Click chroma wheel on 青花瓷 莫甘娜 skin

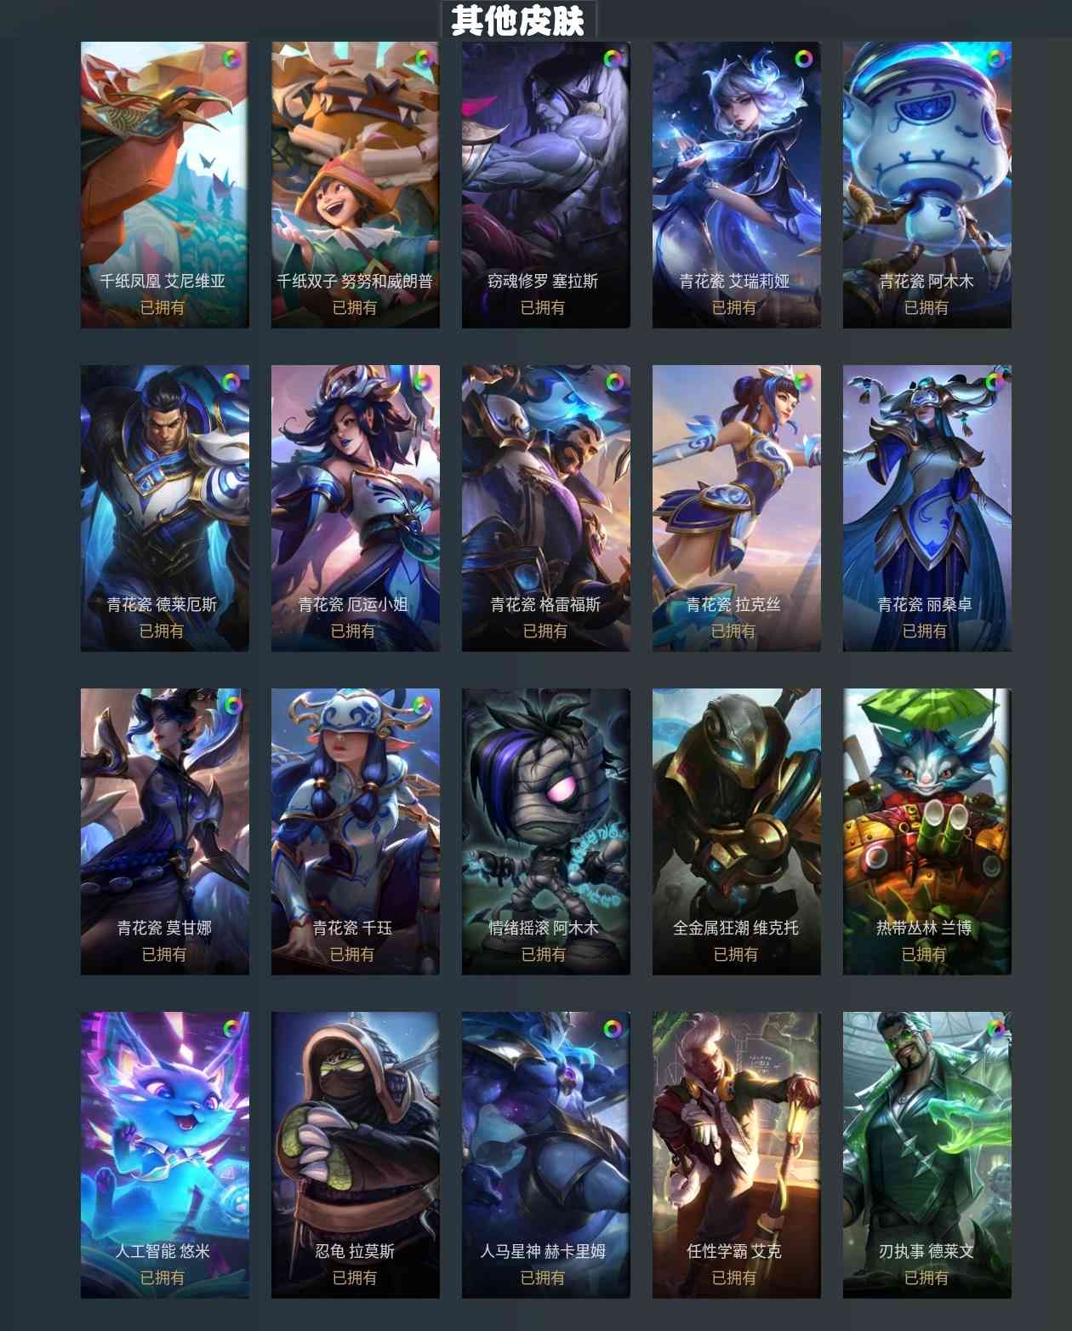[x=232, y=705]
